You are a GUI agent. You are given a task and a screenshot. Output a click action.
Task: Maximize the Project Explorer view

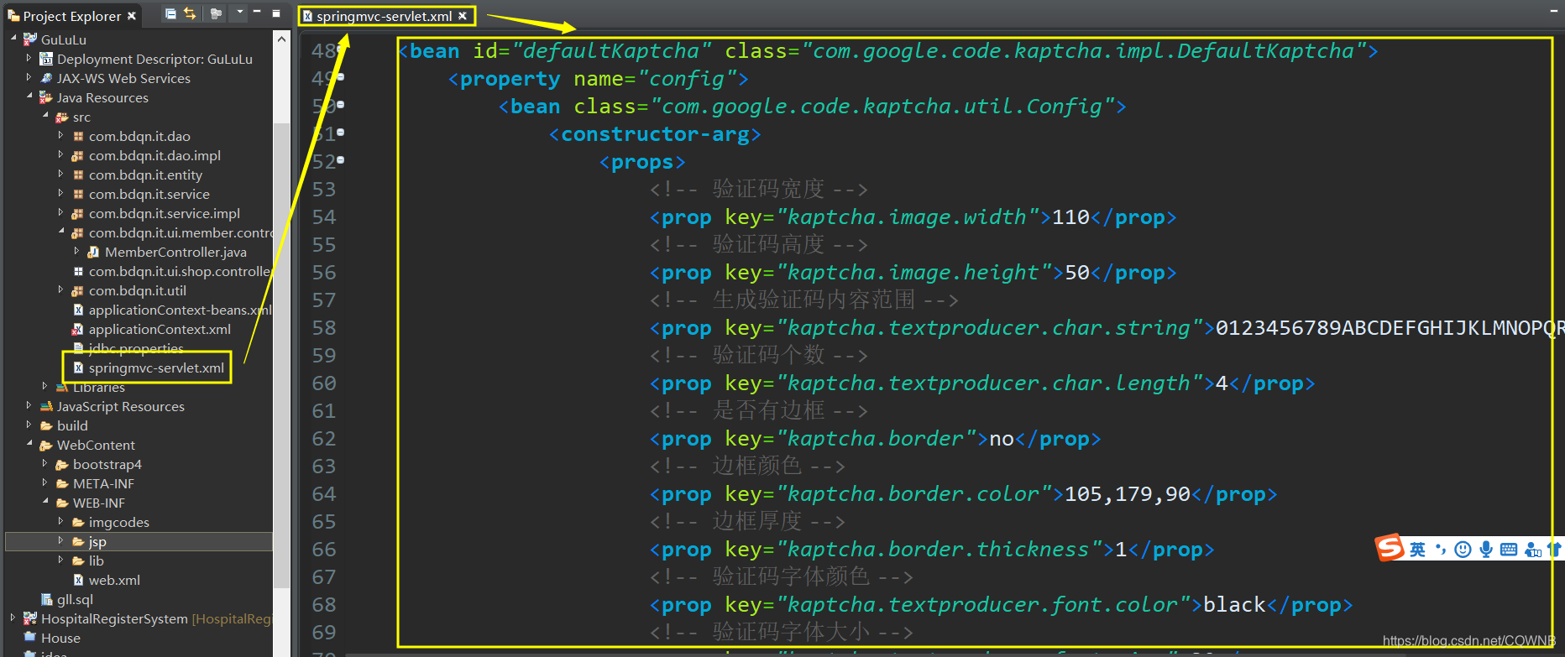click(275, 13)
